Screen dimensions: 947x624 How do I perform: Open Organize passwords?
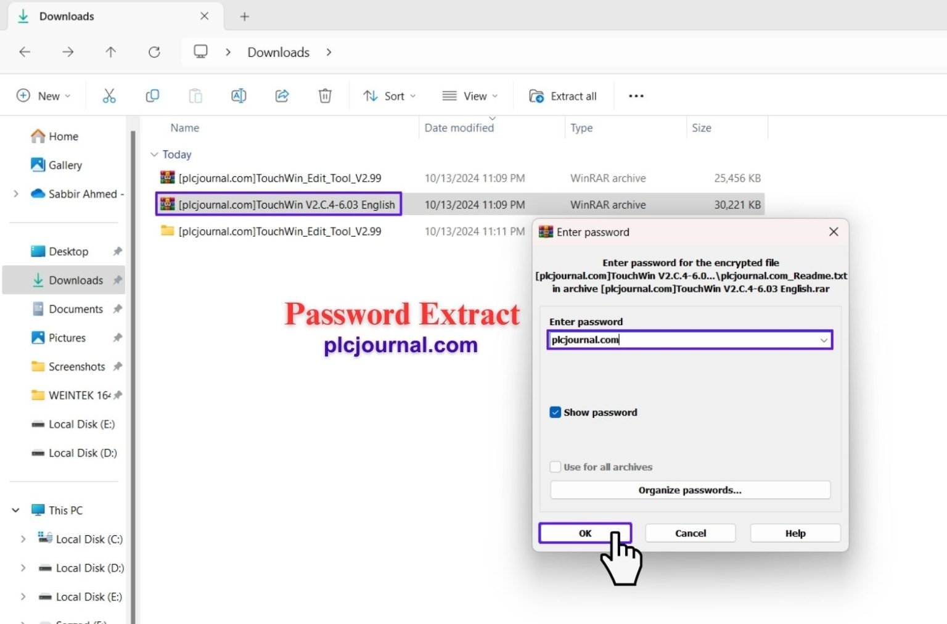tap(689, 490)
